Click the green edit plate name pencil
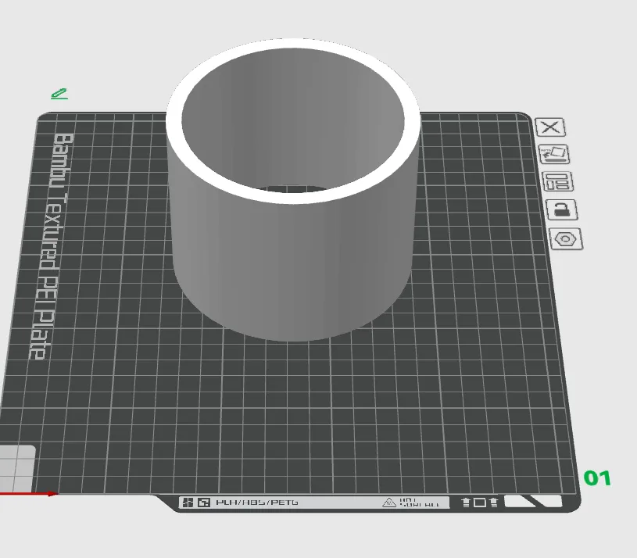 [x=59, y=94]
